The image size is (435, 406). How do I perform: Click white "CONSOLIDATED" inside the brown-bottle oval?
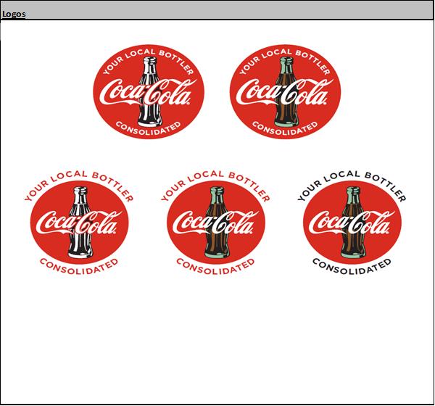click(x=284, y=127)
